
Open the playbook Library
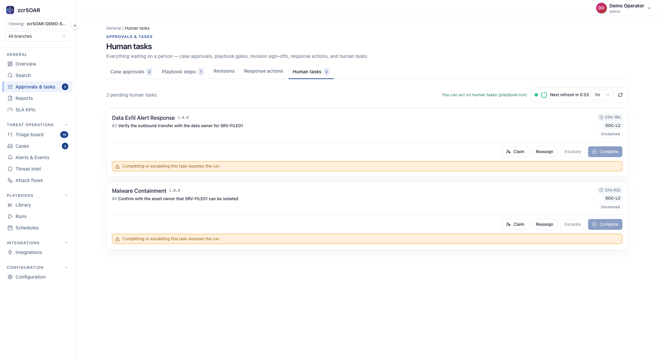pos(37,205)
